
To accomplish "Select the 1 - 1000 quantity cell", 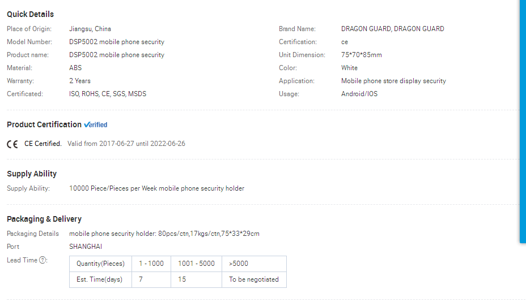I will (151, 264).
